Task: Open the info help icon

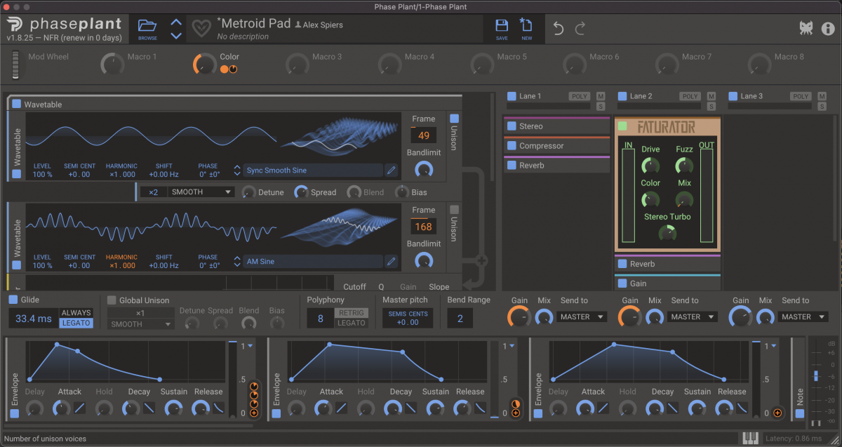Action: point(828,28)
